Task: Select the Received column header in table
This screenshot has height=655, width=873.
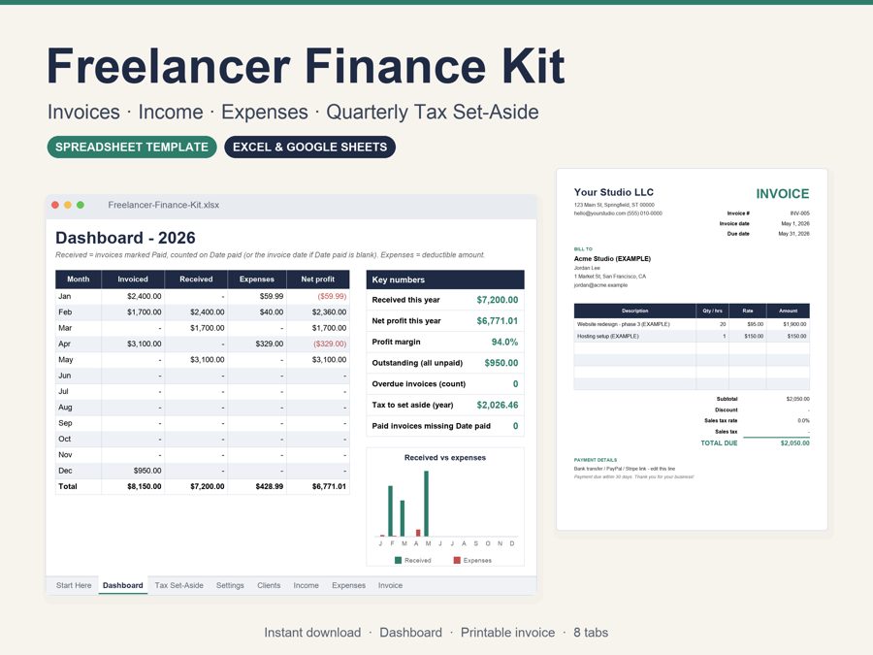Action: click(x=196, y=279)
